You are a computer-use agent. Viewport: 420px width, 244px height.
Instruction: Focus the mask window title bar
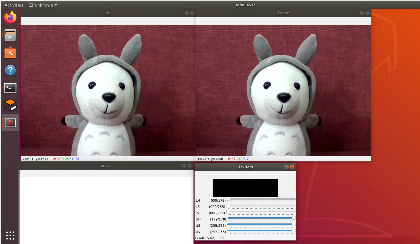click(x=106, y=165)
